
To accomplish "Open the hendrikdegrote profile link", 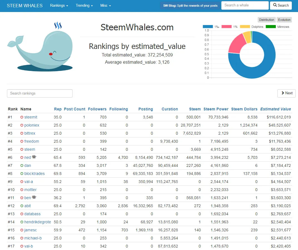I will (x=38, y=222).
